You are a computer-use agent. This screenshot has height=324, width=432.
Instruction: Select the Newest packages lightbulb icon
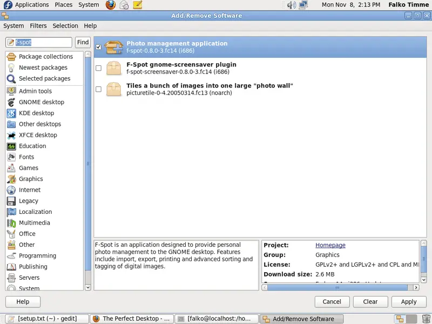[11, 68]
